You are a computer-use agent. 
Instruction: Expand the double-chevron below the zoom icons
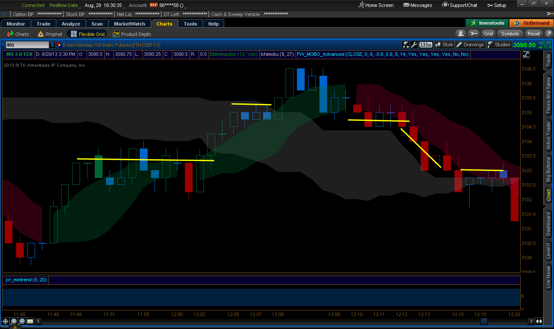tap(14, 327)
